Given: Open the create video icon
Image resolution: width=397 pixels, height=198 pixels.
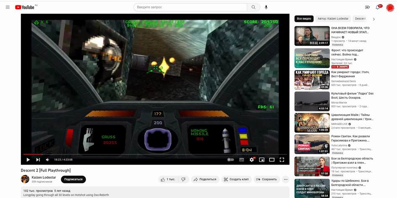Looking at the screenshot, I should (367, 7).
